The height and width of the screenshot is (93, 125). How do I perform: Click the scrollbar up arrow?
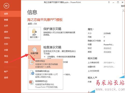pos(123,10)
